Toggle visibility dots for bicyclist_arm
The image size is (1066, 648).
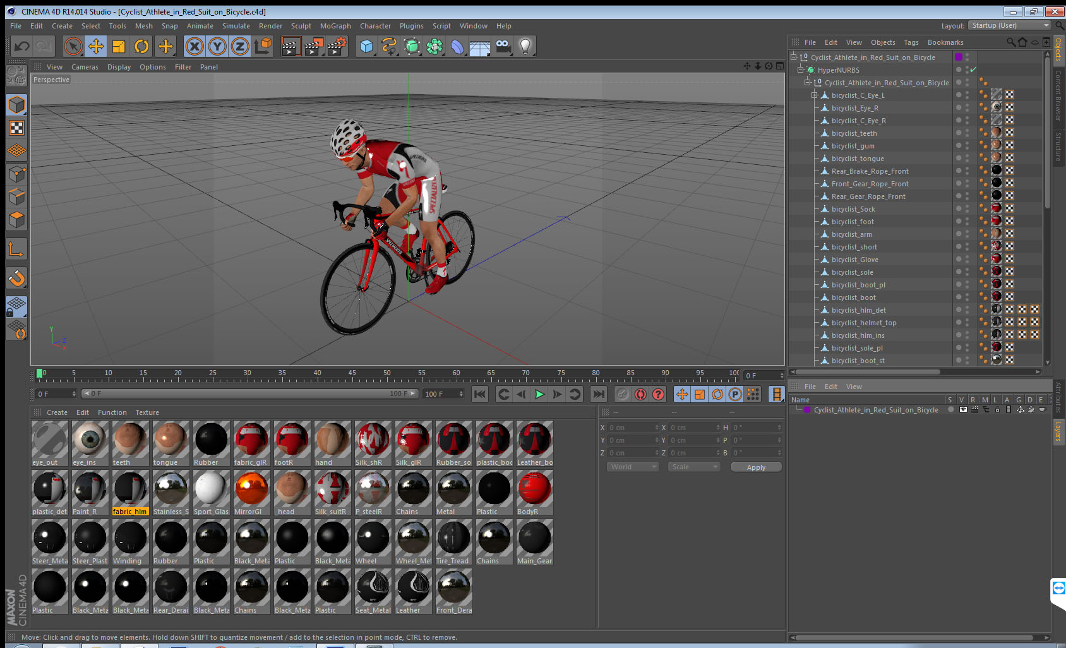(967, 234)
